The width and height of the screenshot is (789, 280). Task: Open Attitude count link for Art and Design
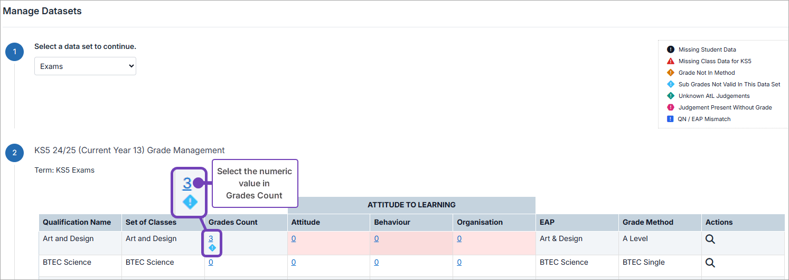294,238
